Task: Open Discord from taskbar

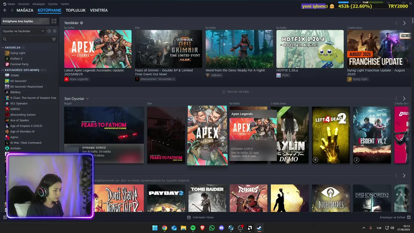Action: coord(221,228)
